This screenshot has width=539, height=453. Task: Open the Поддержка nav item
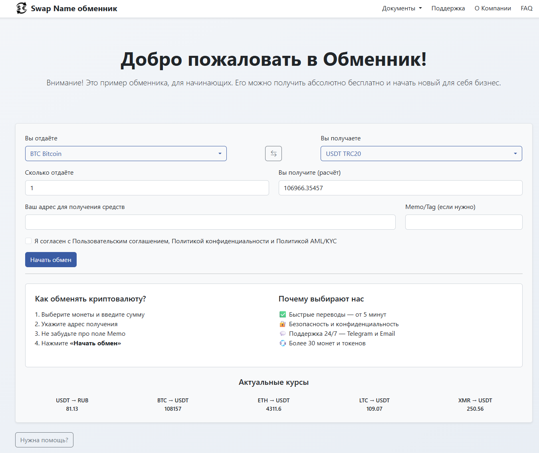(448, 8)
